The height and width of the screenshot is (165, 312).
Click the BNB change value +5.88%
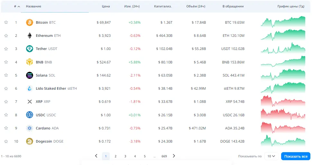(x=134, y=62)
